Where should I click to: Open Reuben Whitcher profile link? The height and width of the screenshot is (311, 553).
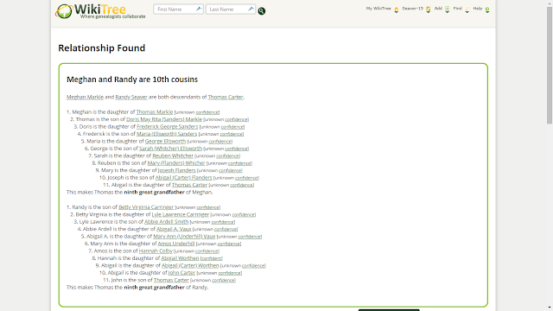coord(173,155)
